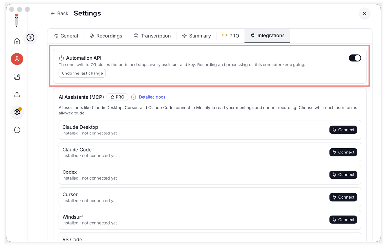387x246 pixels.
Task: Select the PRO tab
Action: point(231,36)
